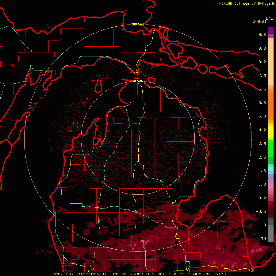
Task: Click the 6.6 value on the color scale
Action: tap(262, 89)
